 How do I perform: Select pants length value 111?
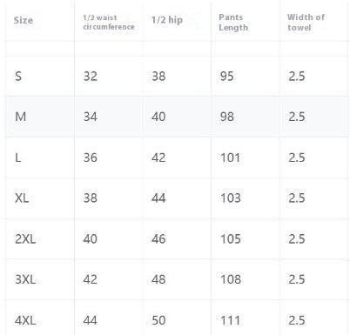pos(231,320)
